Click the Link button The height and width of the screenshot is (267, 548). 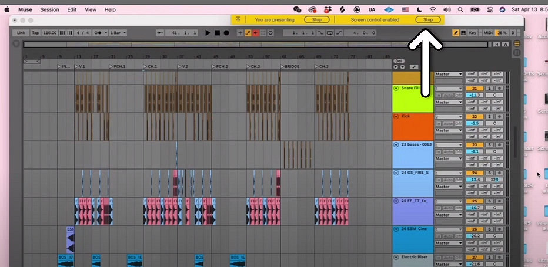tap(21, 33)
